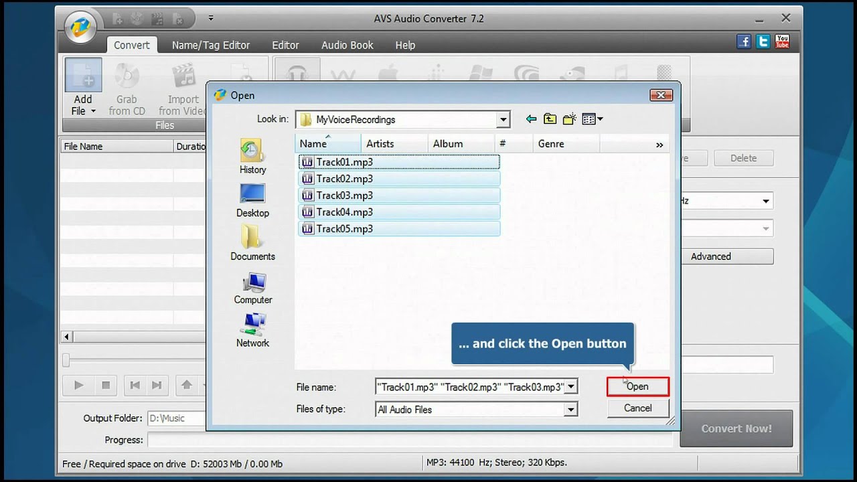This screenshot has height=482, width=857.
Task: Click the first quick-access toolbar icon with a plus sign
Action: click(118, 18)
